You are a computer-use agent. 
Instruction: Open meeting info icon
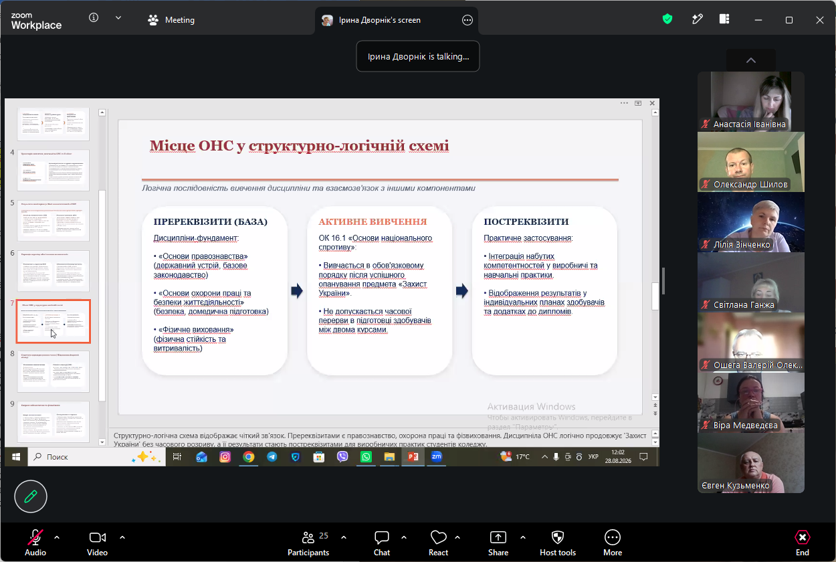tap(94, 18)
